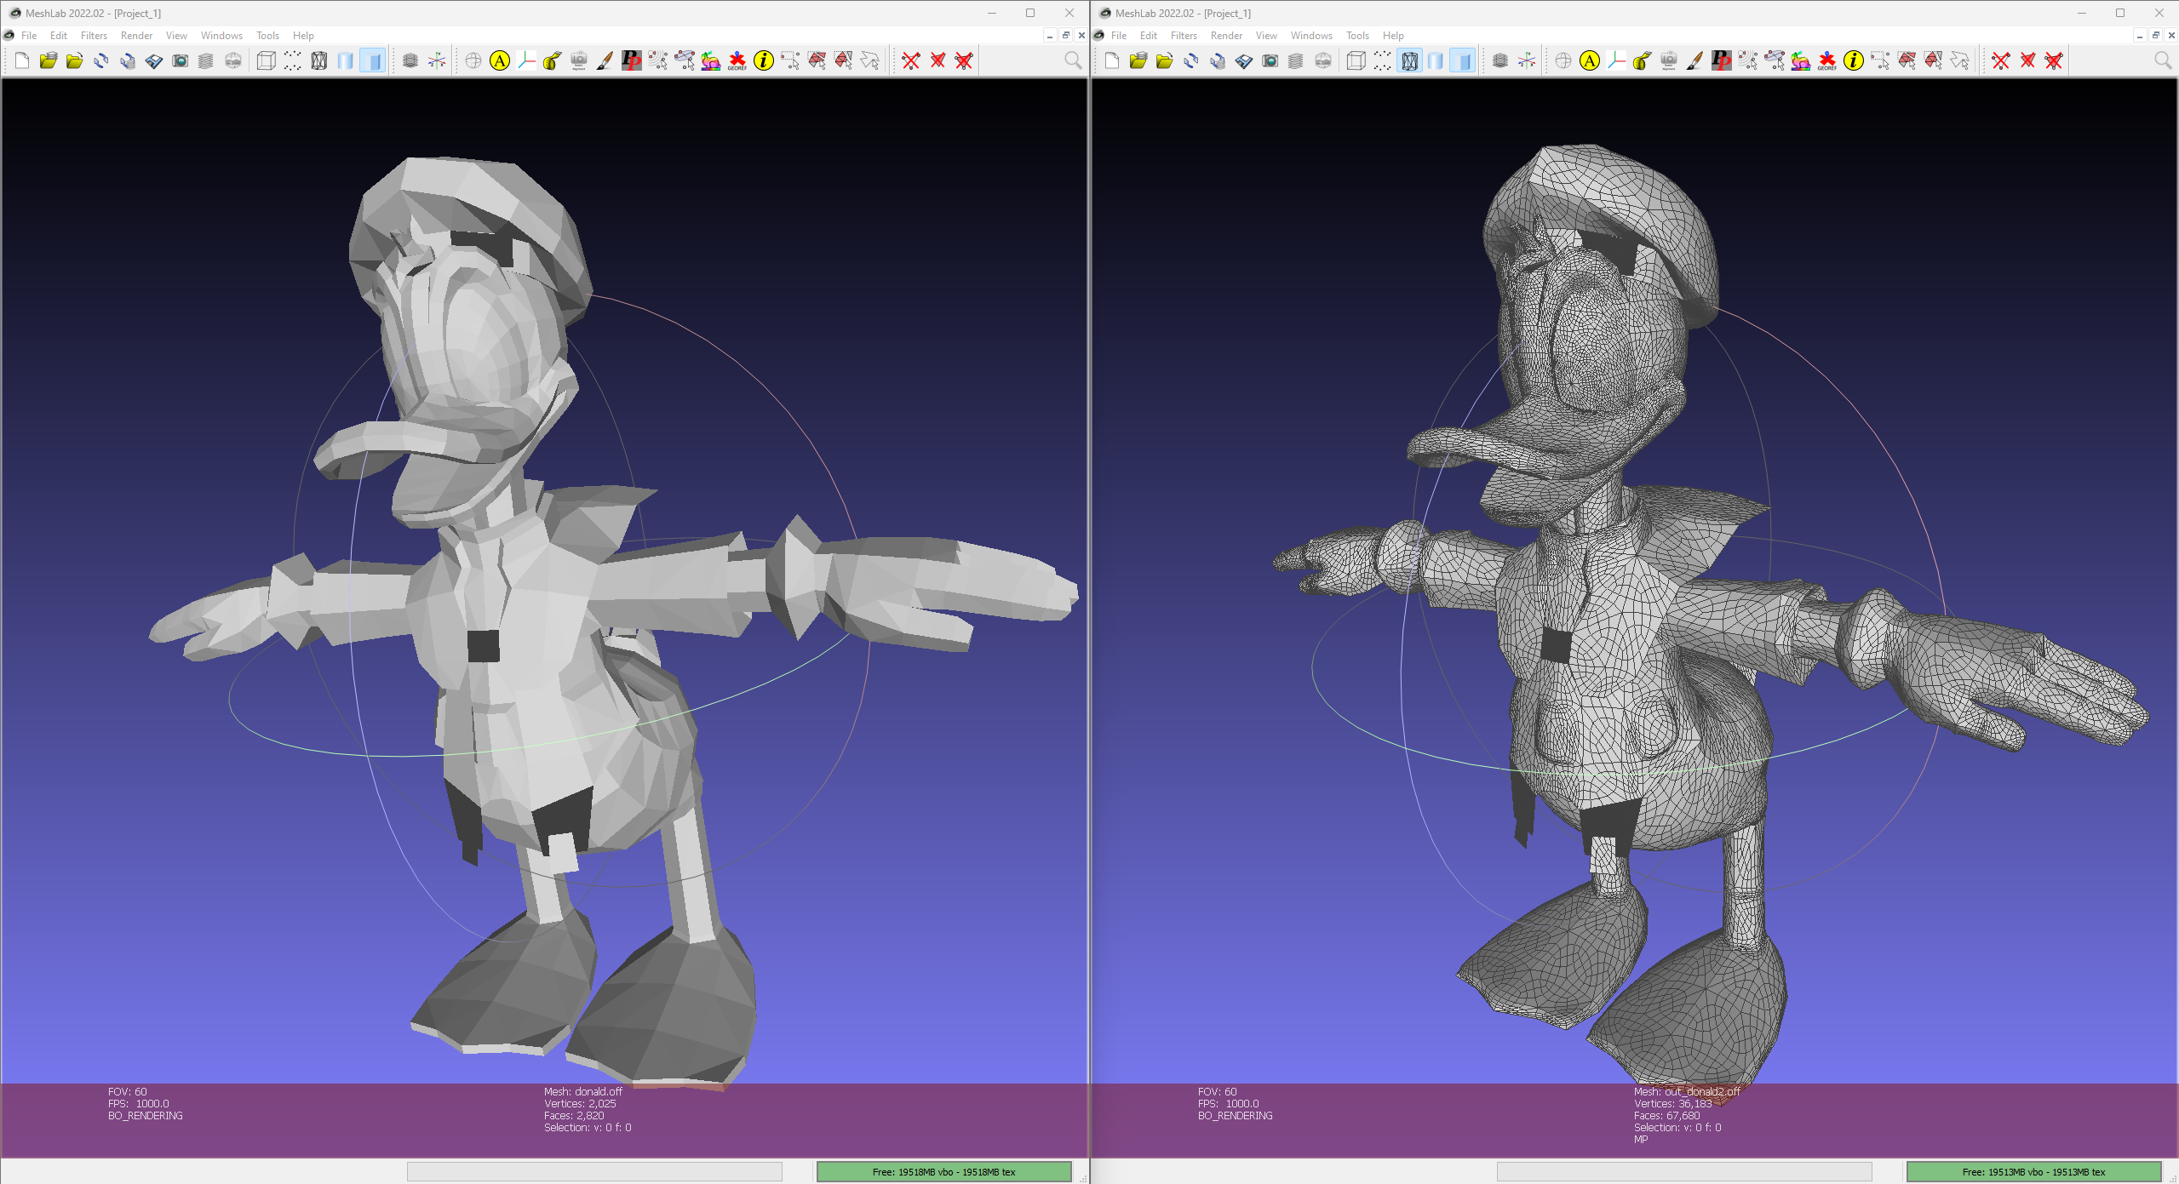
Task: Toggle Bounding Box render in right window
Action: click(1356, 60)
